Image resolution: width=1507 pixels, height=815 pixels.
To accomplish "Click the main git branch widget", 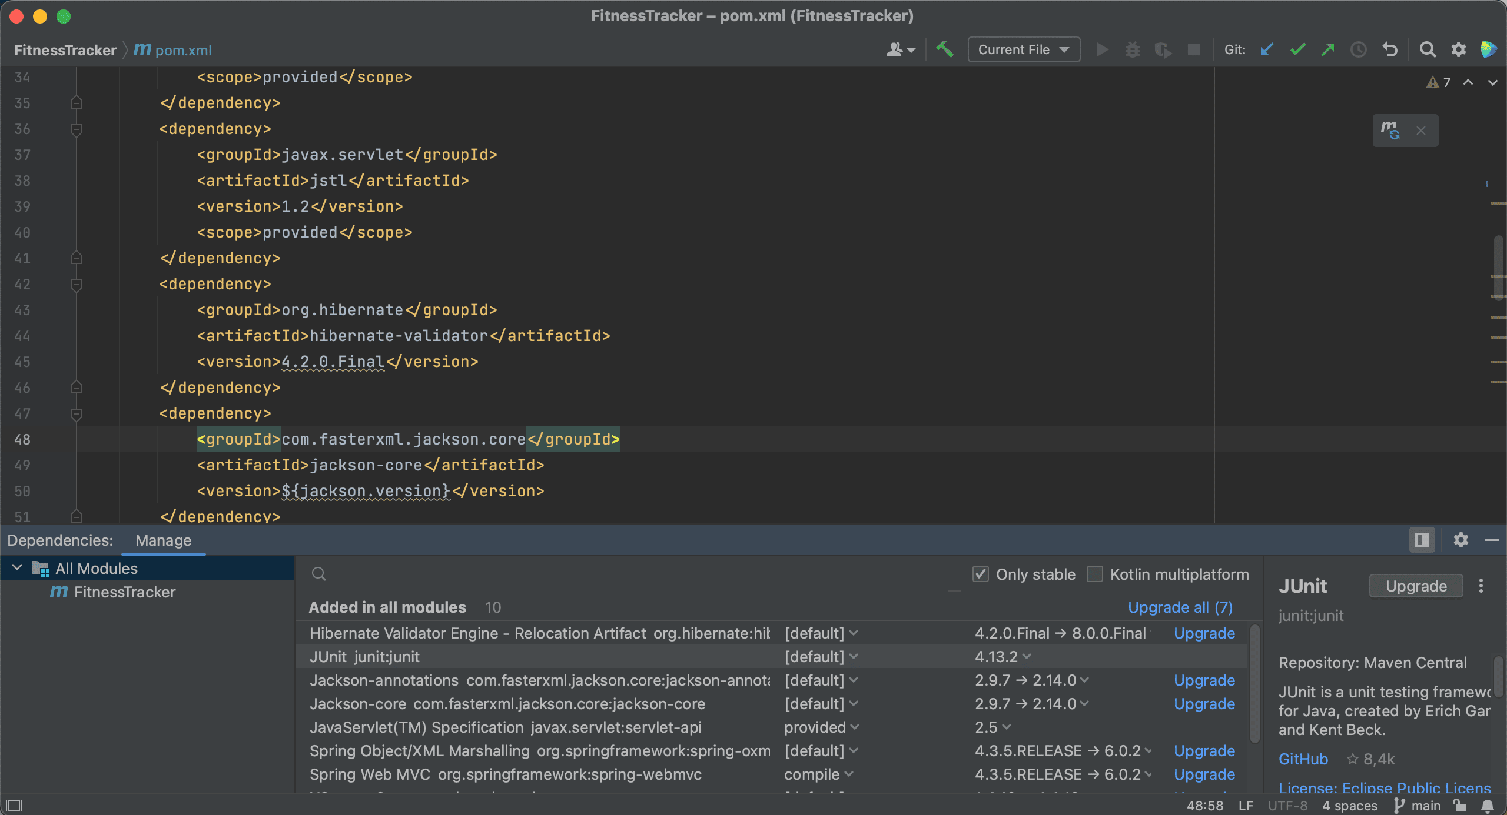I will 1418,805.
